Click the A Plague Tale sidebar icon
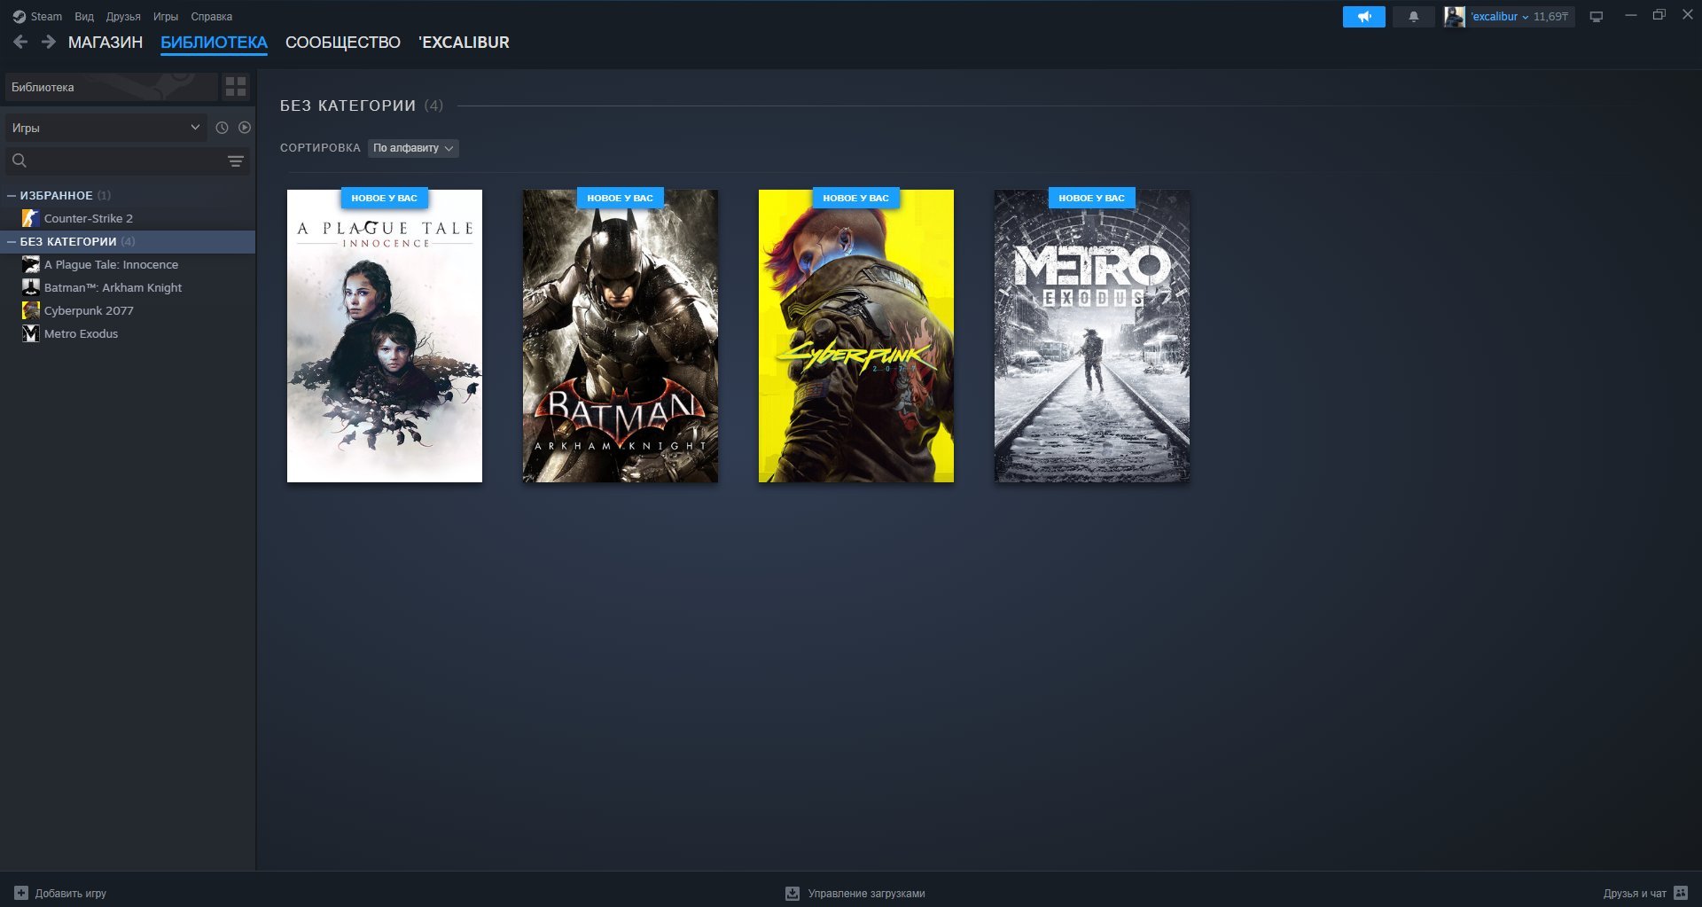 (x=30, y=264)
